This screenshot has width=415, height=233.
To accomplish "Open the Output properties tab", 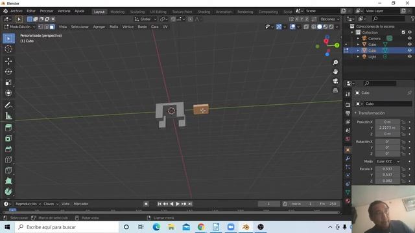I will click(x=348, y=113).
